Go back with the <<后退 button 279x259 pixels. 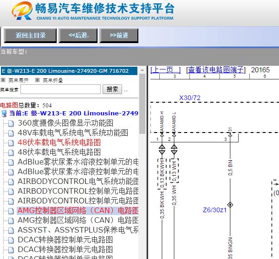click(78, 36)
